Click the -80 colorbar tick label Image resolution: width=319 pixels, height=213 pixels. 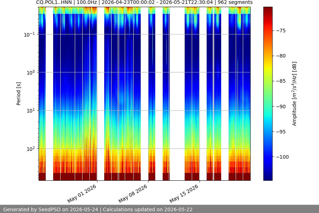(281, 56)
